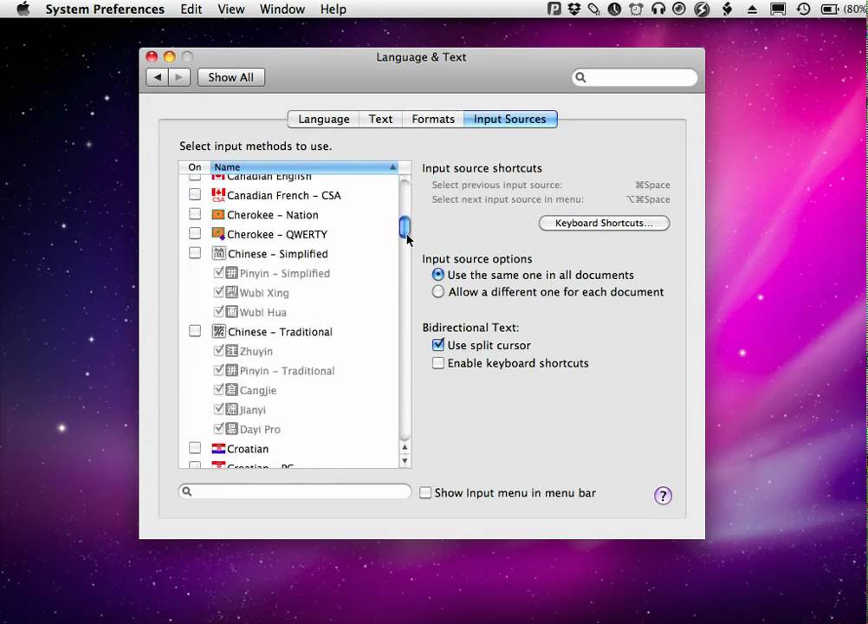868x624 pixels.
Task: Click the Cherokee - Nation icon
Action: pos(218,214)
